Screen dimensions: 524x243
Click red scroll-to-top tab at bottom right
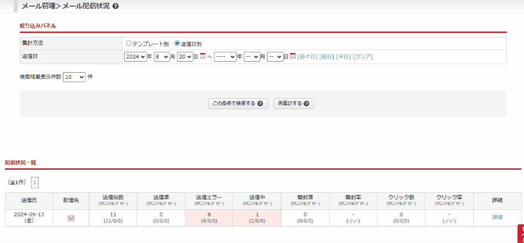[521, 234]
